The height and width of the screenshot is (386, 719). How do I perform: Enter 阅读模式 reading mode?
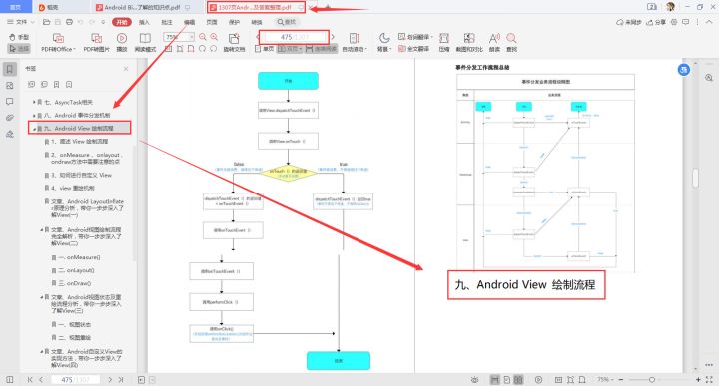coord(145,43)
